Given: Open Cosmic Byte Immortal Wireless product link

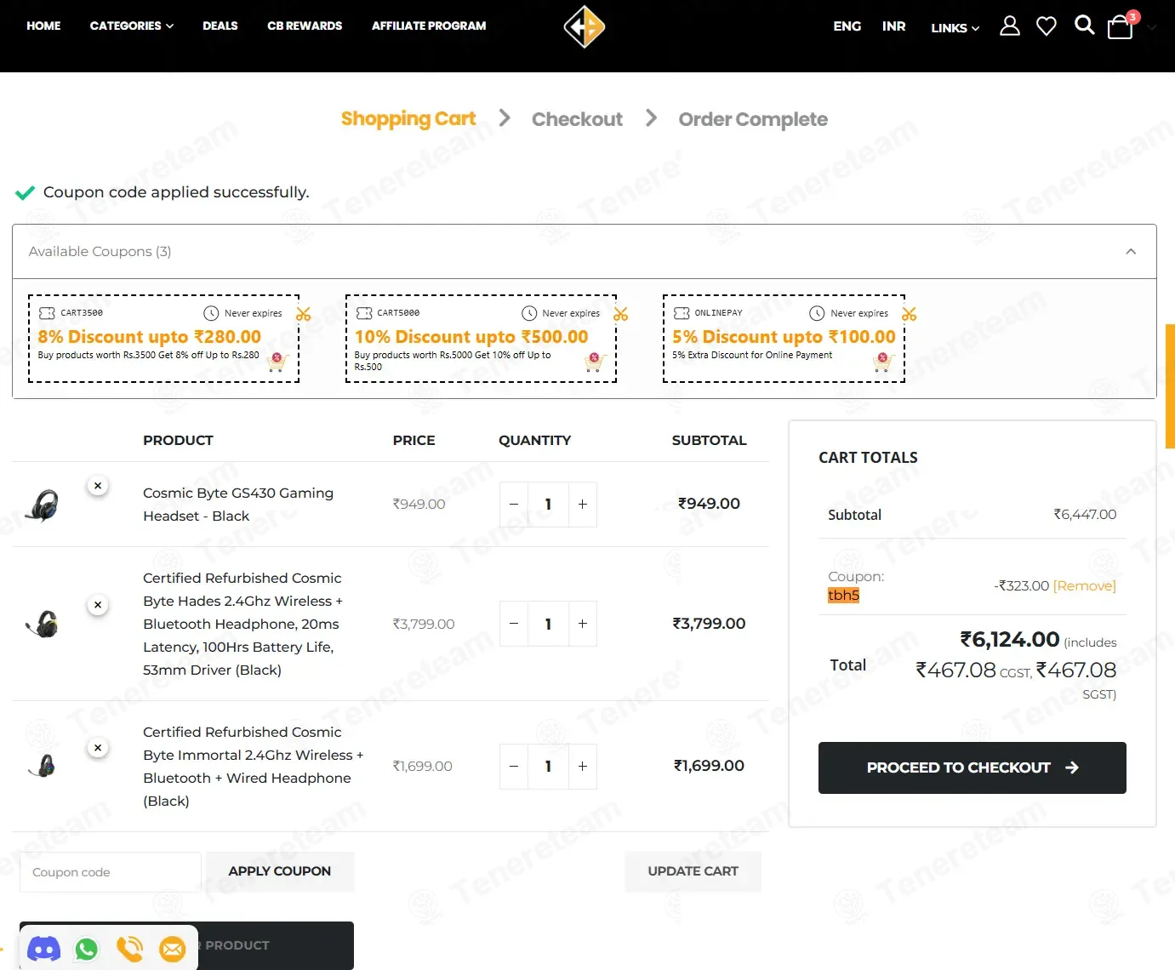Looking at the screenshot, I should 253,767.
